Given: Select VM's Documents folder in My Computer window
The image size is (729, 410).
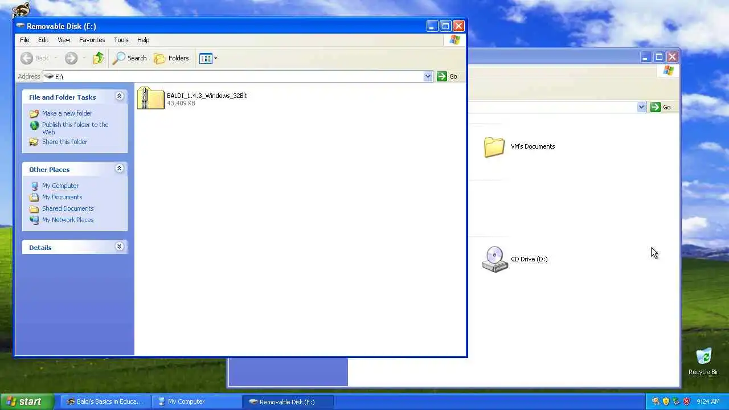Looking at the screenshot, I should click(x=519, y=147).
